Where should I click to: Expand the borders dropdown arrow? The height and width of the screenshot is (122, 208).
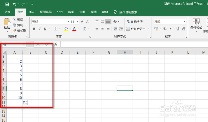click(60, 29)
